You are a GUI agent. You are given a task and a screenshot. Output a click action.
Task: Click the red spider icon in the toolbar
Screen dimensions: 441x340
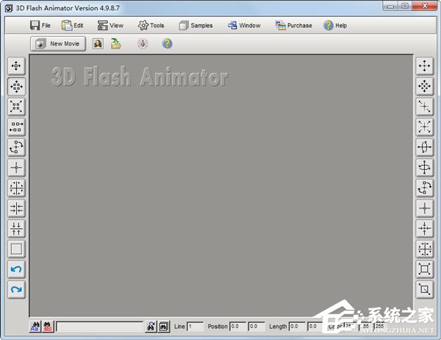click(143, 43)
